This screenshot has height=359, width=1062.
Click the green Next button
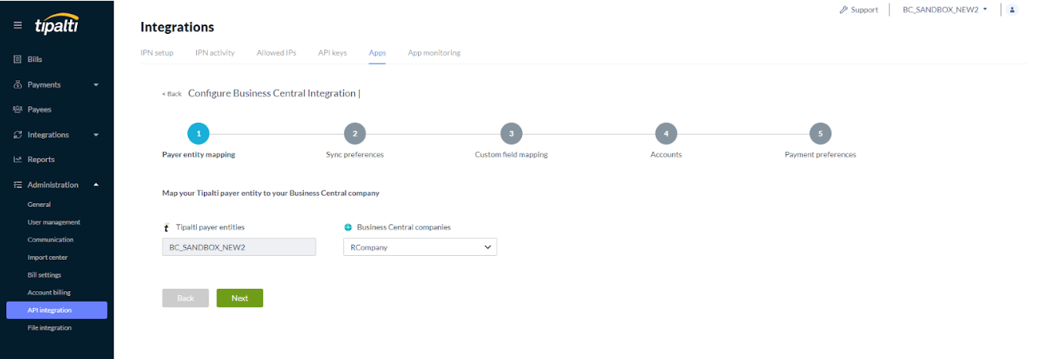coord(239,298)
